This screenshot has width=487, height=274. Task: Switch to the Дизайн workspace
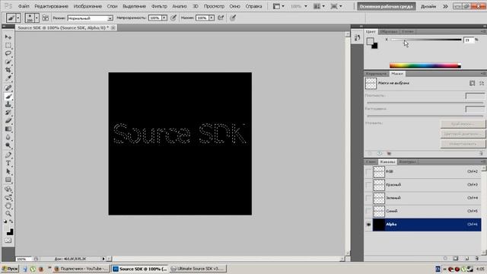[x=428, y=6]
